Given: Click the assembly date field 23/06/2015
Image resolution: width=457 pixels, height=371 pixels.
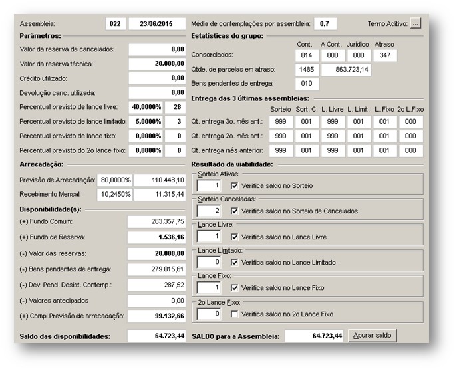Looking at the screenshot, I should click(157, 23).
